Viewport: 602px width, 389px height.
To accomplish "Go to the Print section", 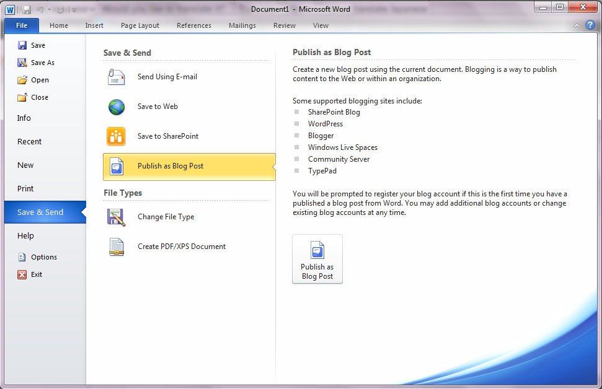I will (25, 189).
